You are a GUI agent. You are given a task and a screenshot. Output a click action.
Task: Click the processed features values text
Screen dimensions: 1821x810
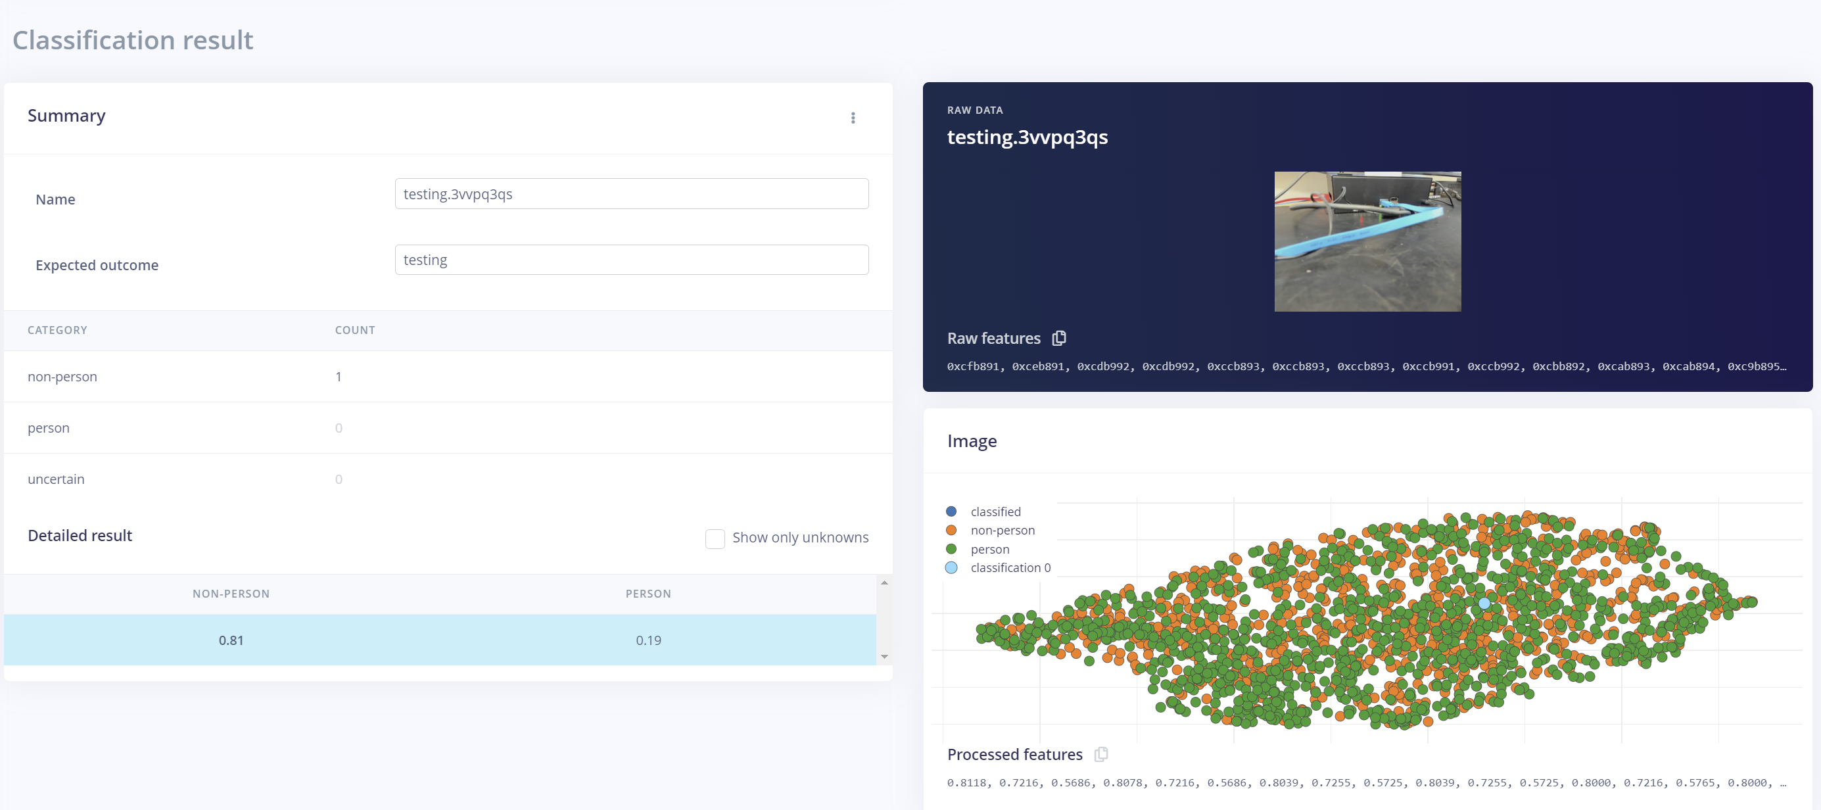pos(1366,782)
